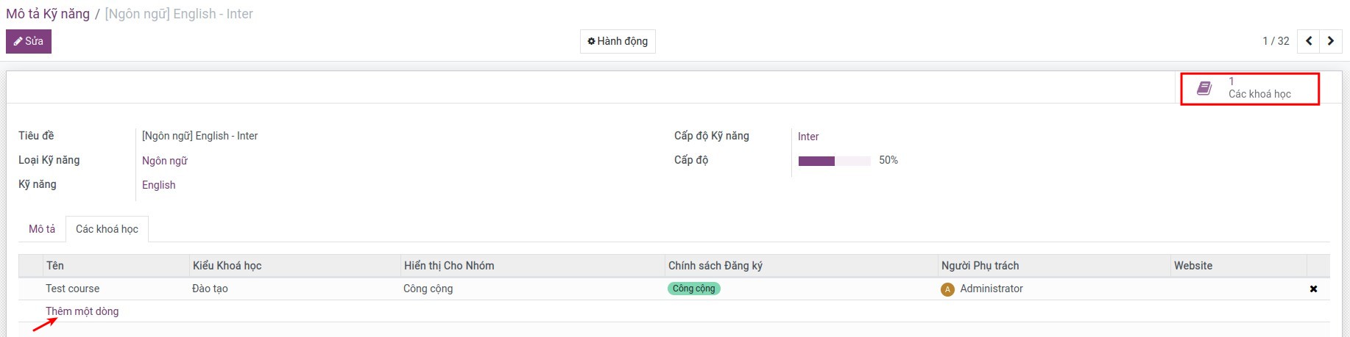Open the Inter skill level link

pos(808,137)
